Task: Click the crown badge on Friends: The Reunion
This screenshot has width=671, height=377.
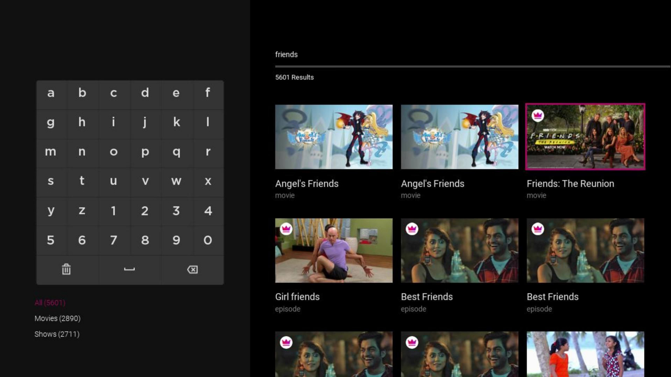Action: (537, 116)
